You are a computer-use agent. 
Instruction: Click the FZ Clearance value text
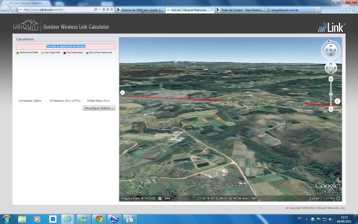[65, 101]
